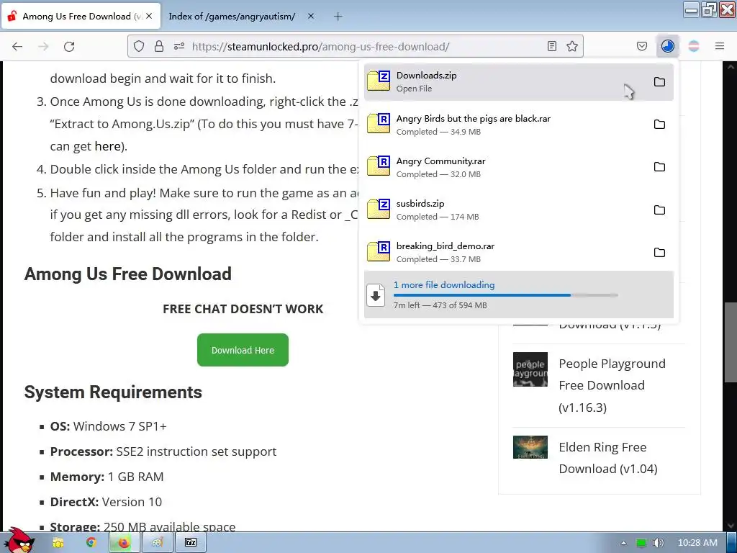Show susbirds.zip in folder
The width and height of the screenshot is (737, 553).
[x=659, y=210]
